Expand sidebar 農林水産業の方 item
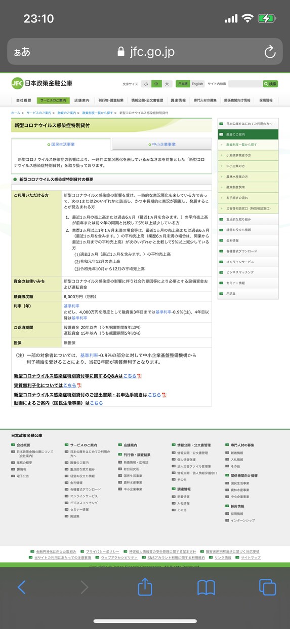Screen dimensions: 290x629 247,177
